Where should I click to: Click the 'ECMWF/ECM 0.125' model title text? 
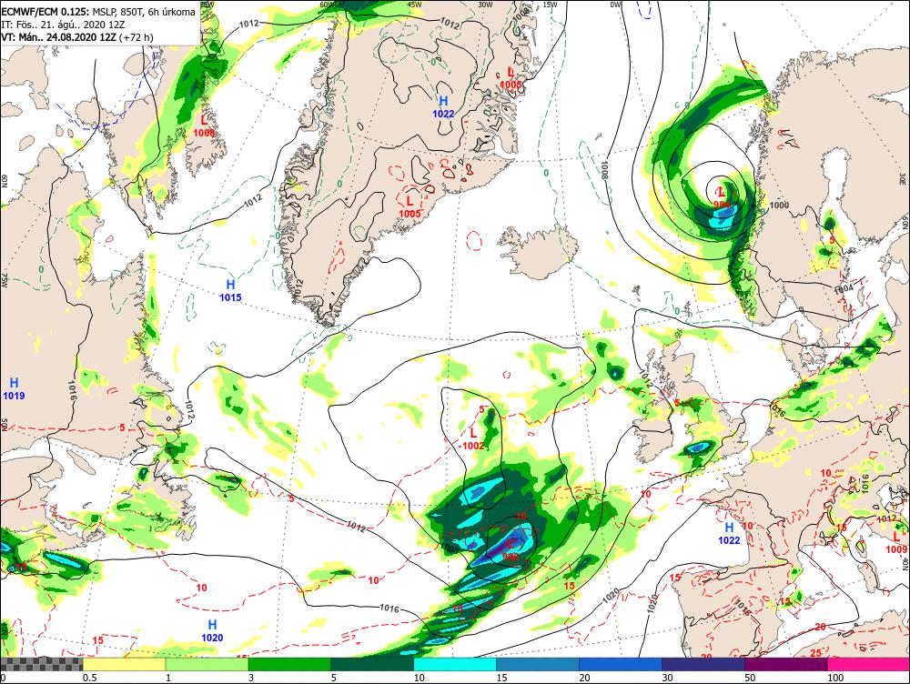point(45,12)
